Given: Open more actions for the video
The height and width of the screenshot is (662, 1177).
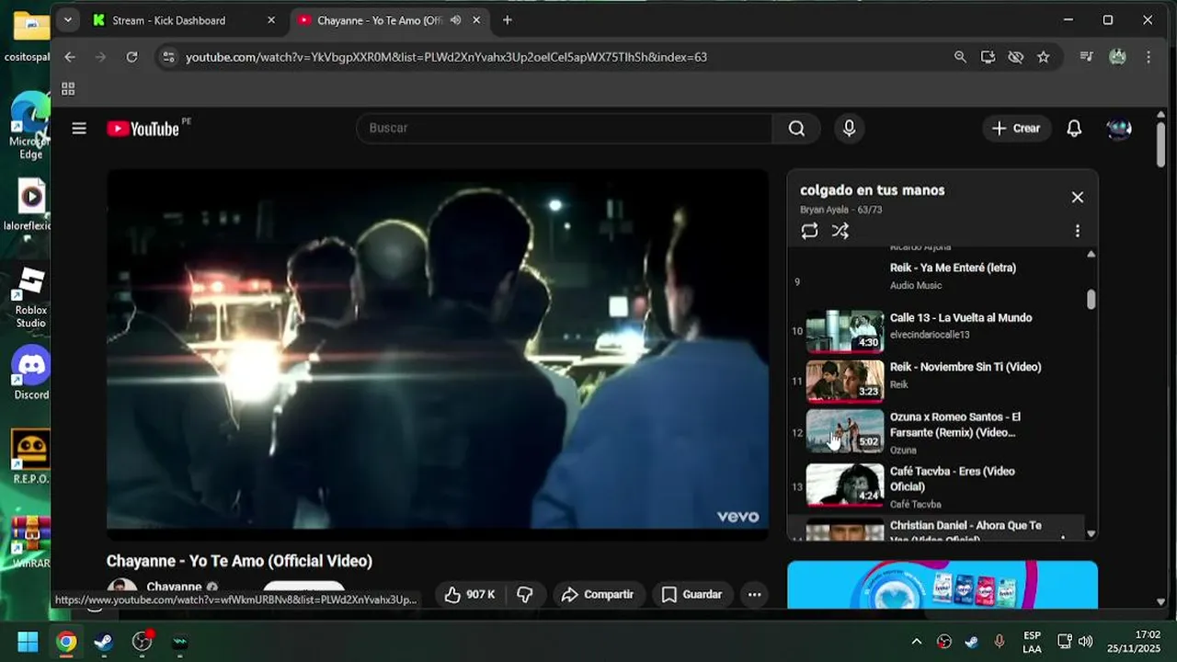Looking at the screenshot, I should tap(754, 595).
